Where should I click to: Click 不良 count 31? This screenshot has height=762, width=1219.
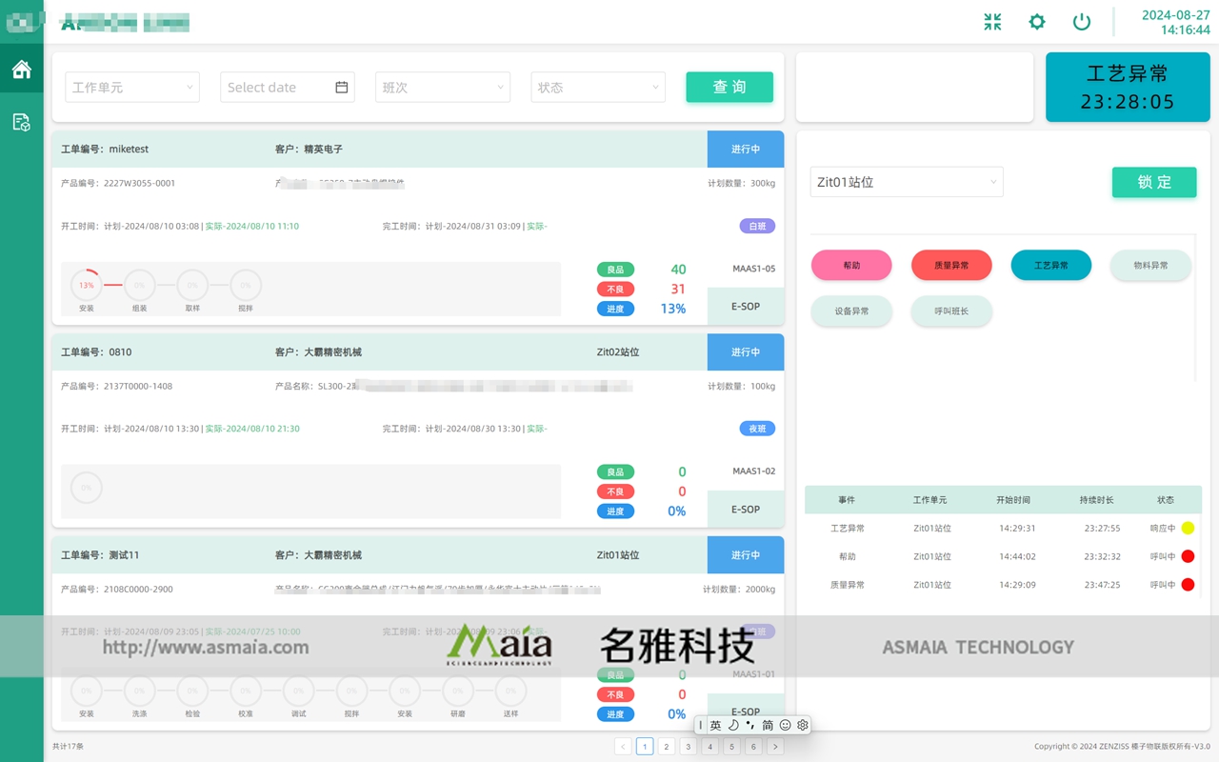click(678, 289)
